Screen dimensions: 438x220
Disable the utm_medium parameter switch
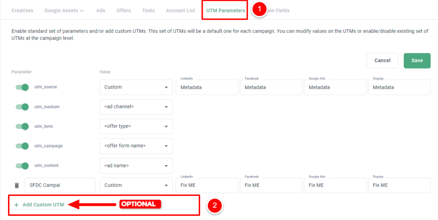point(22,107)
